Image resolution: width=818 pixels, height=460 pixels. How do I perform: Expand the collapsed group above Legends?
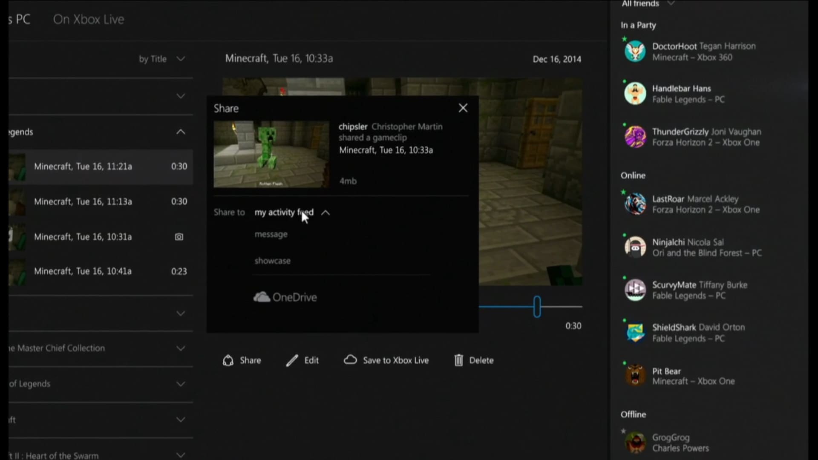181,96
